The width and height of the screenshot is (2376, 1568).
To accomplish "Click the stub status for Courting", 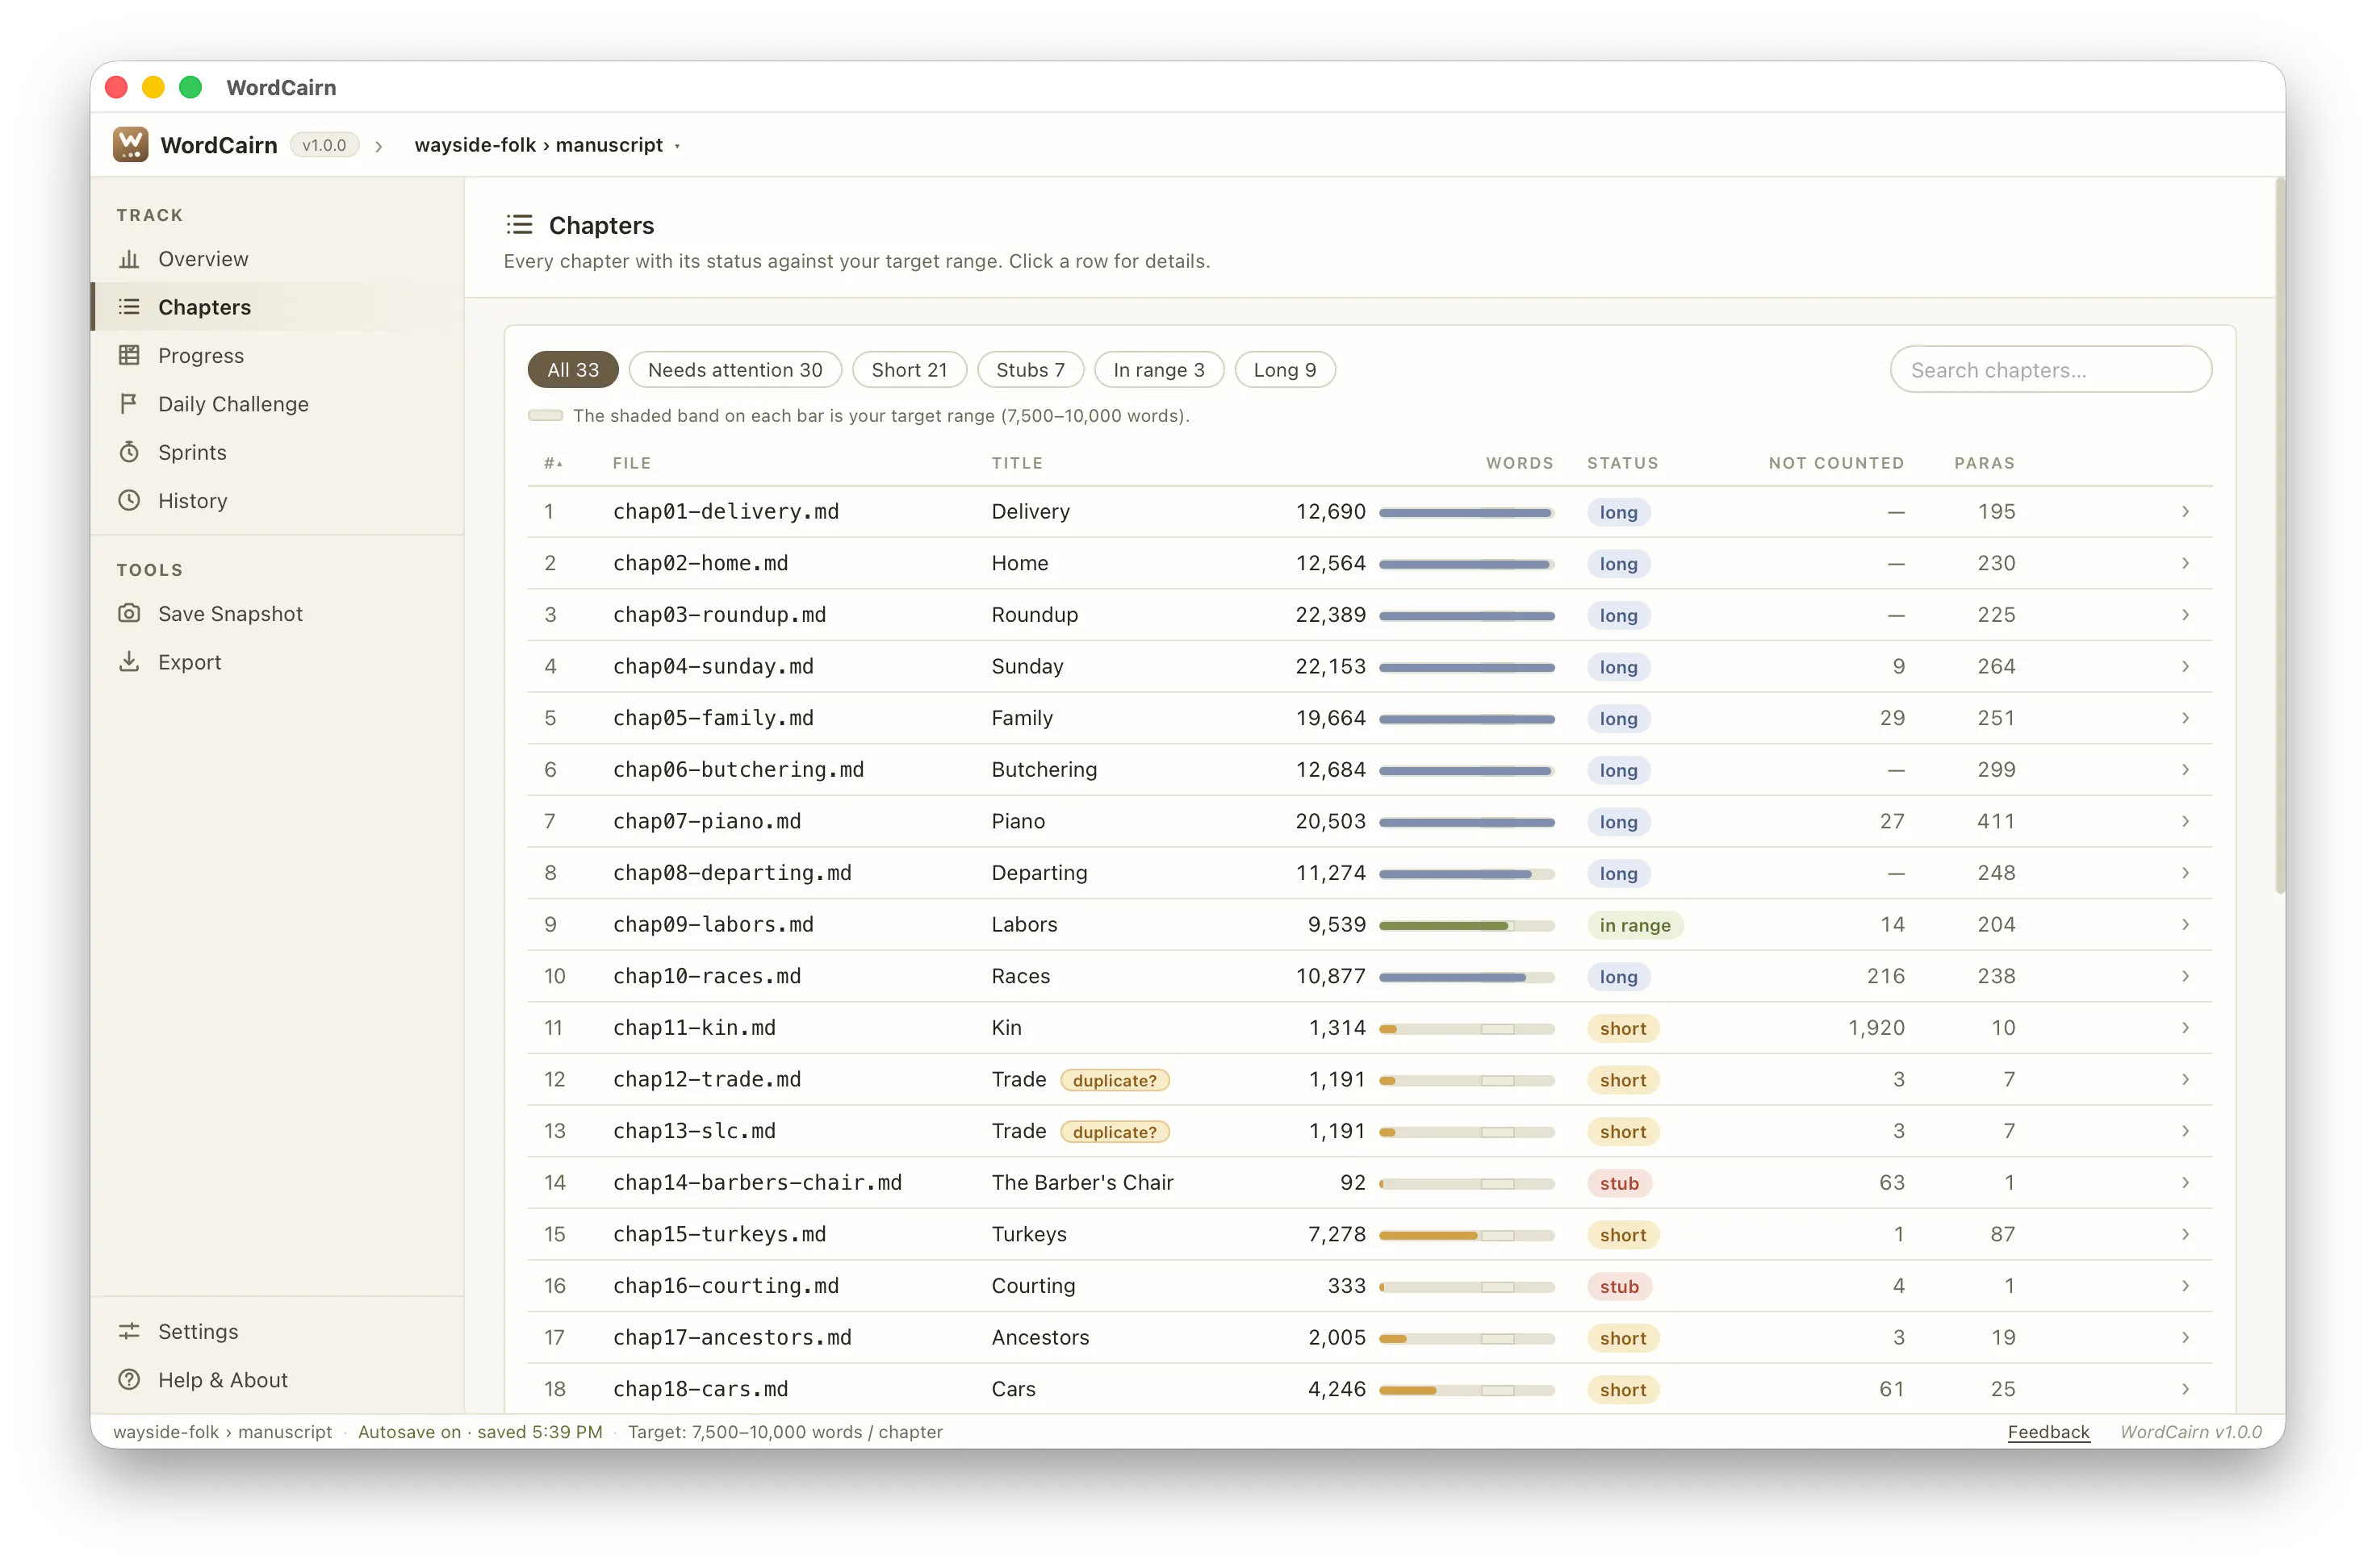I will pos(1619,1287).
